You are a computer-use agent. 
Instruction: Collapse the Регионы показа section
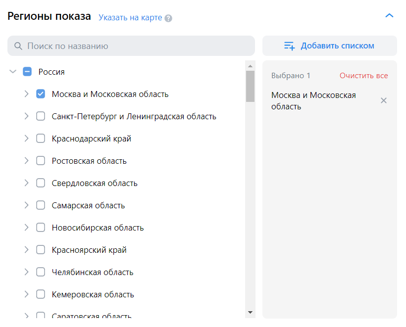coord(389,16)
